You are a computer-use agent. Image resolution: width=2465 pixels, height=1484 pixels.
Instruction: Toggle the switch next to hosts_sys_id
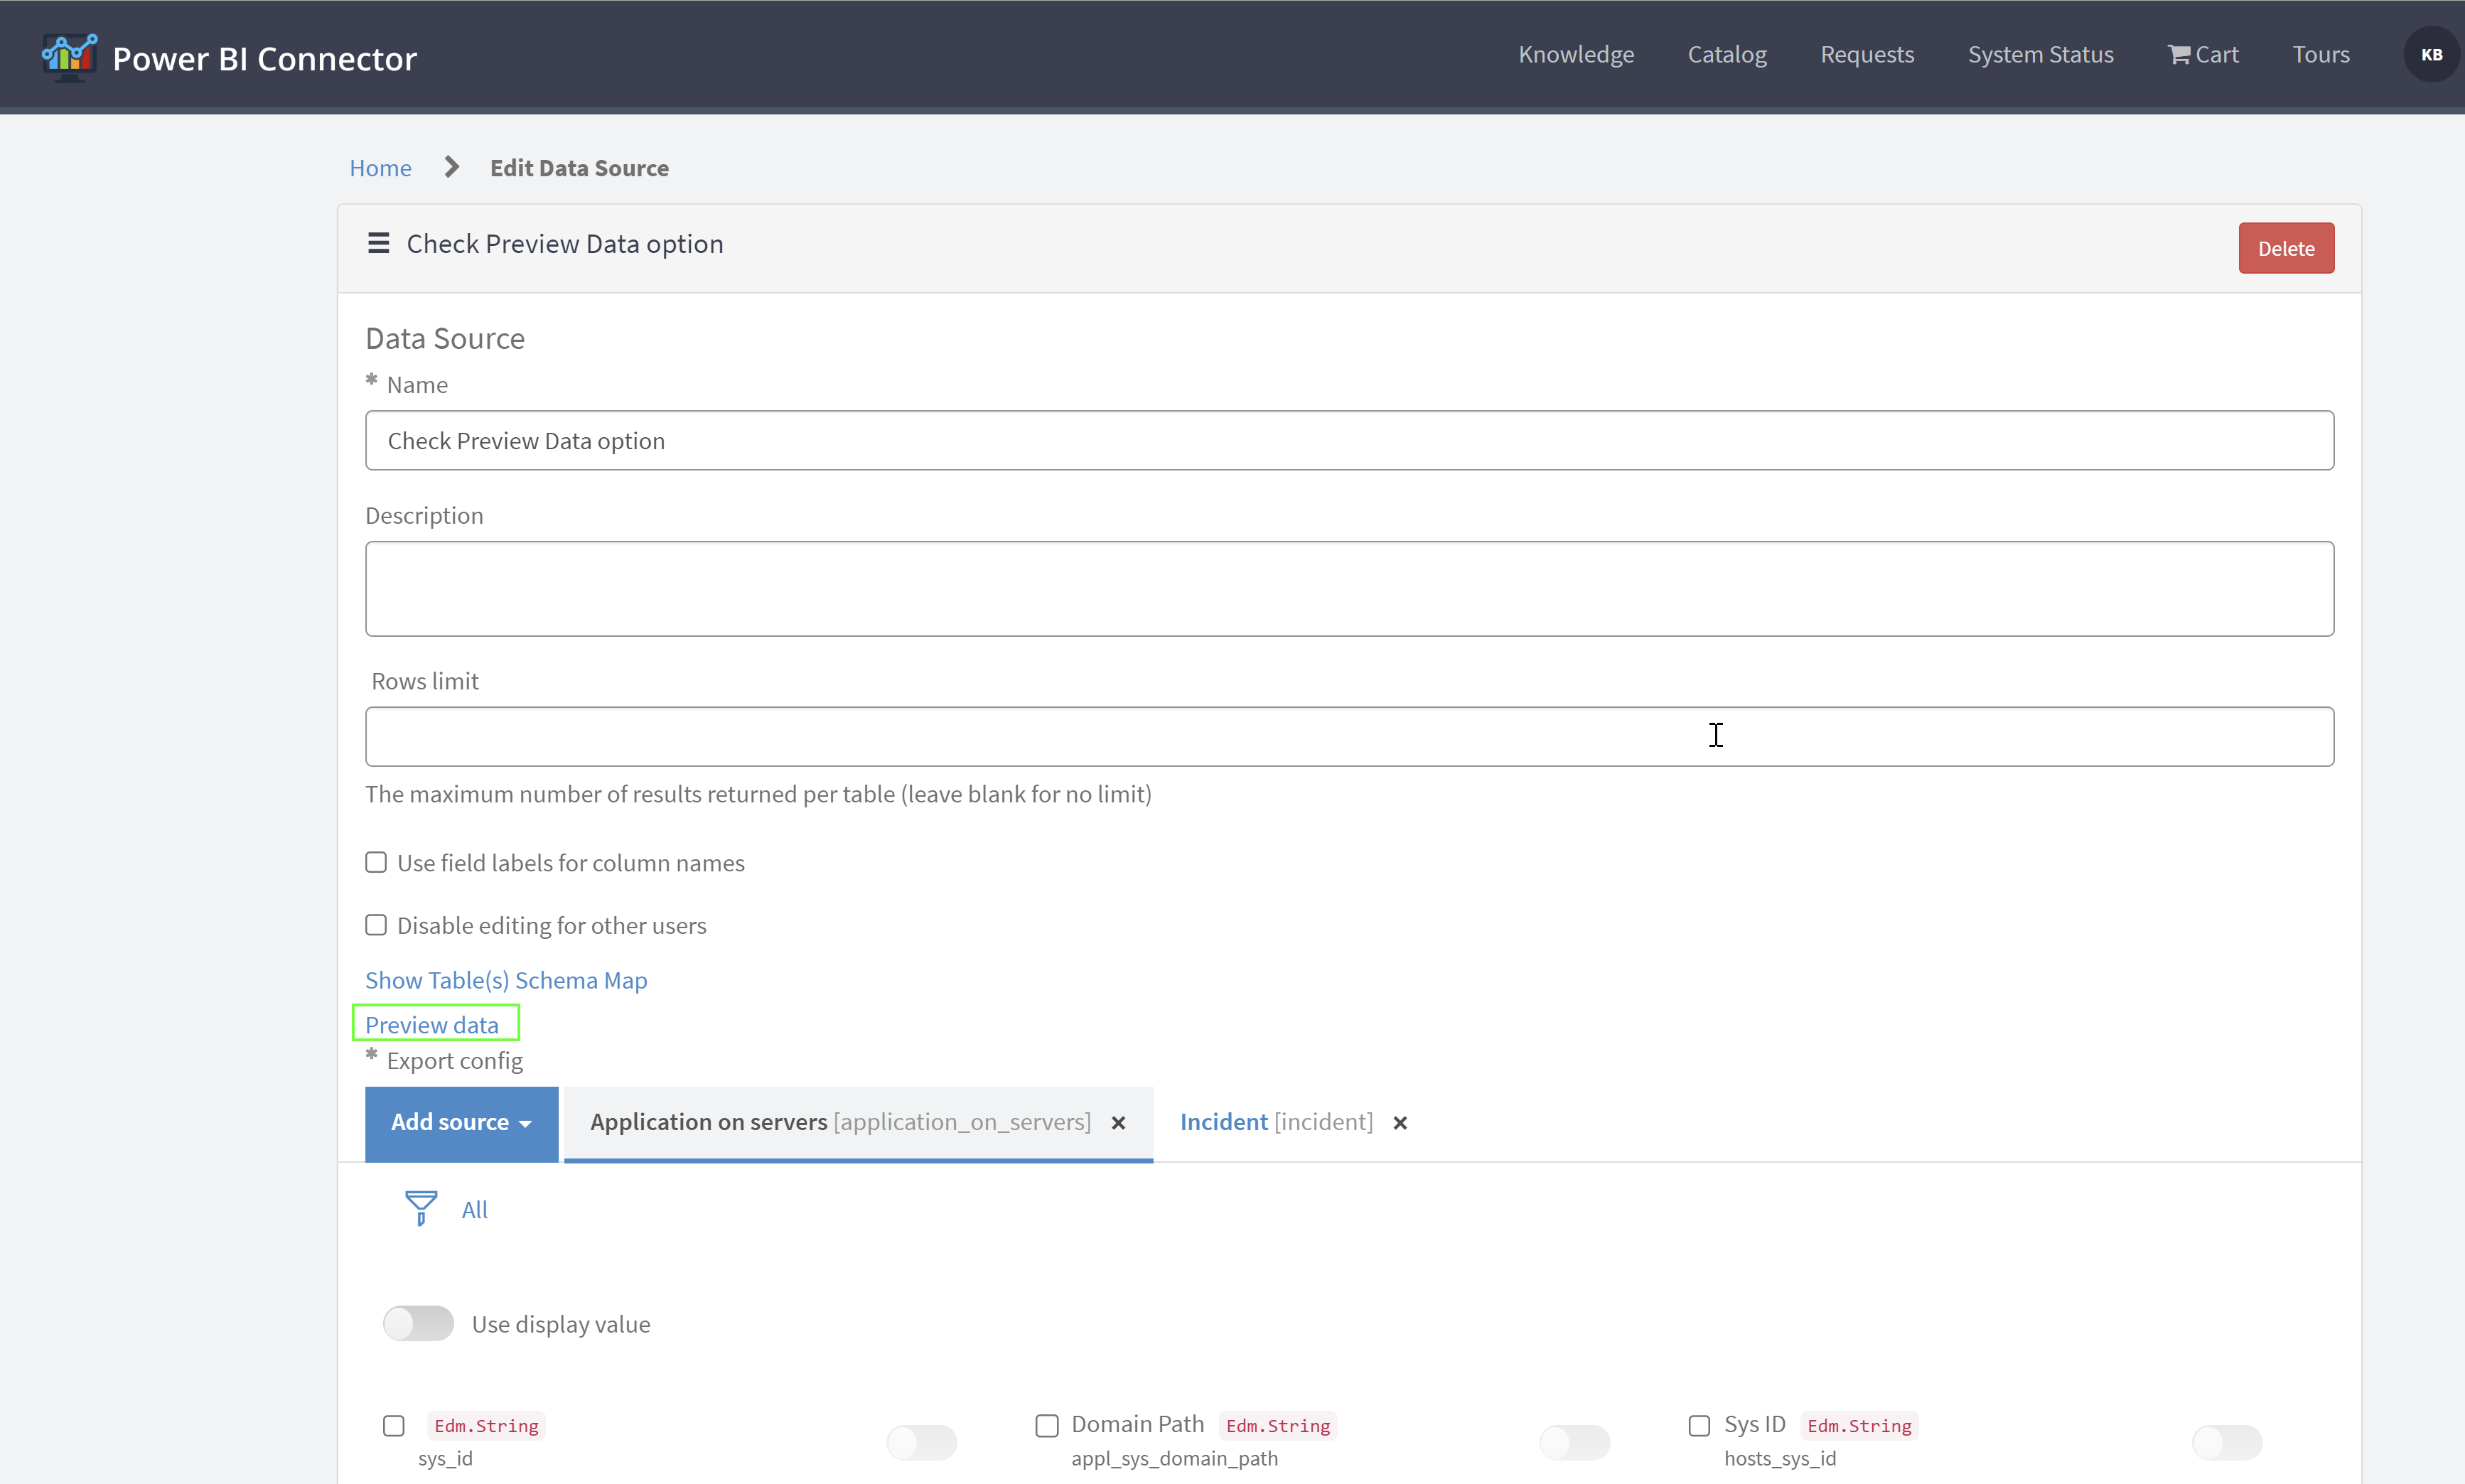click(2226, 1441)
